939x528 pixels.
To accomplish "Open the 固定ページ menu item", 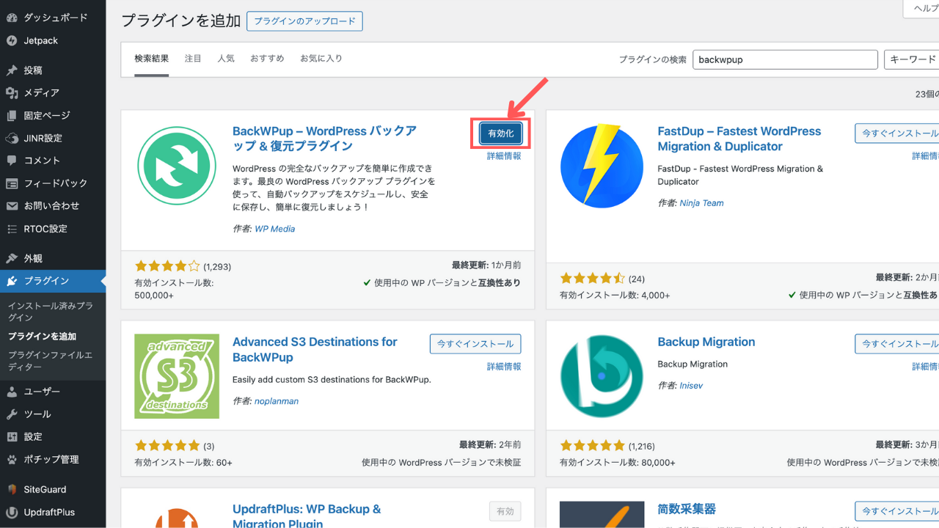I will pyautogui.click(x=47, y=116).
